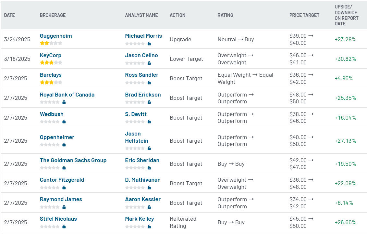Open analyst Ross Sandler profile
Image resolution: width=367 pixels, height=234 pixels.
141,75
